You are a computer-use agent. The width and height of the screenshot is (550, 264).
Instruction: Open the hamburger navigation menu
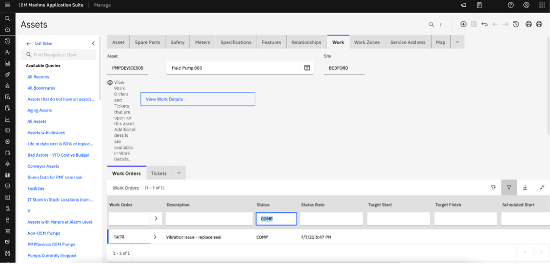(7, 5)
